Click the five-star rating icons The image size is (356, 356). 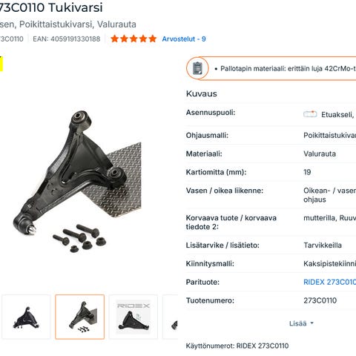[x=133, y=39]
